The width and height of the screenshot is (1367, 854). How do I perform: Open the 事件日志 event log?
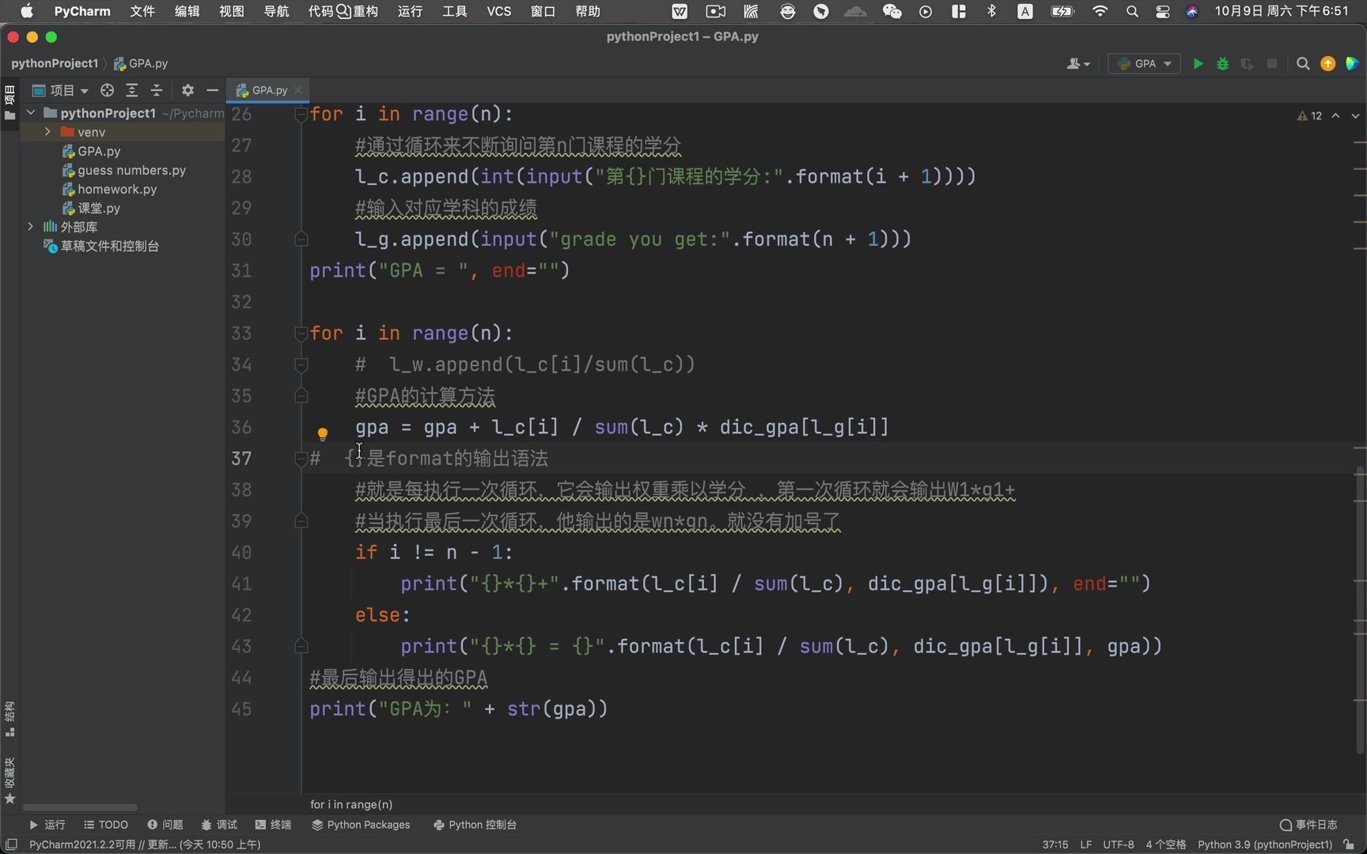tap(1308, 825)
